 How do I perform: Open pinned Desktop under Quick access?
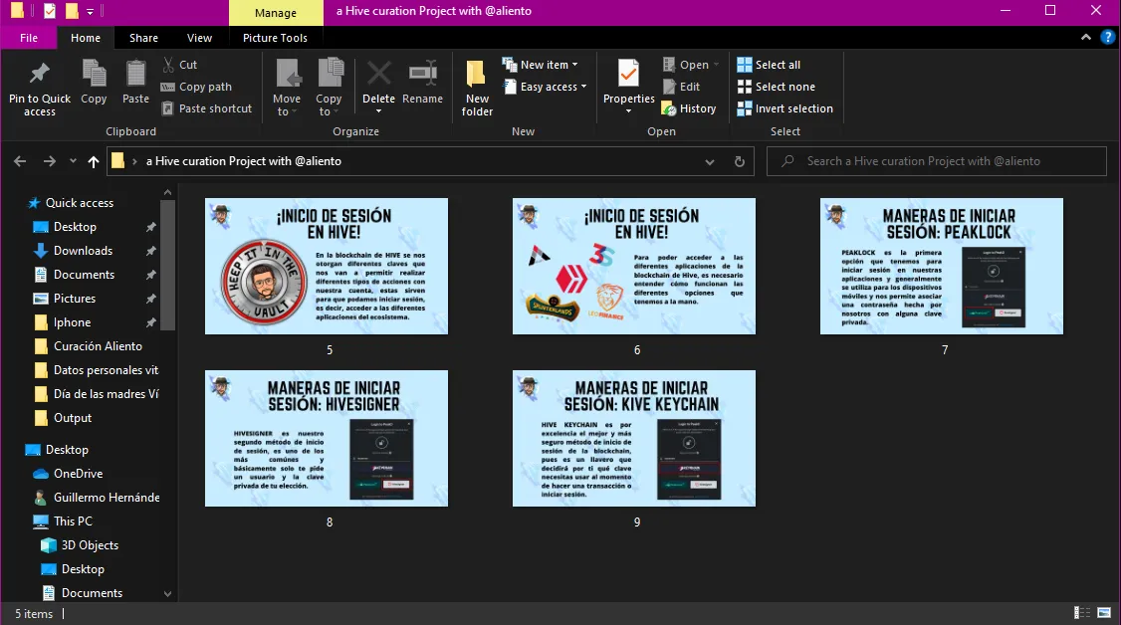pos(75,227)
